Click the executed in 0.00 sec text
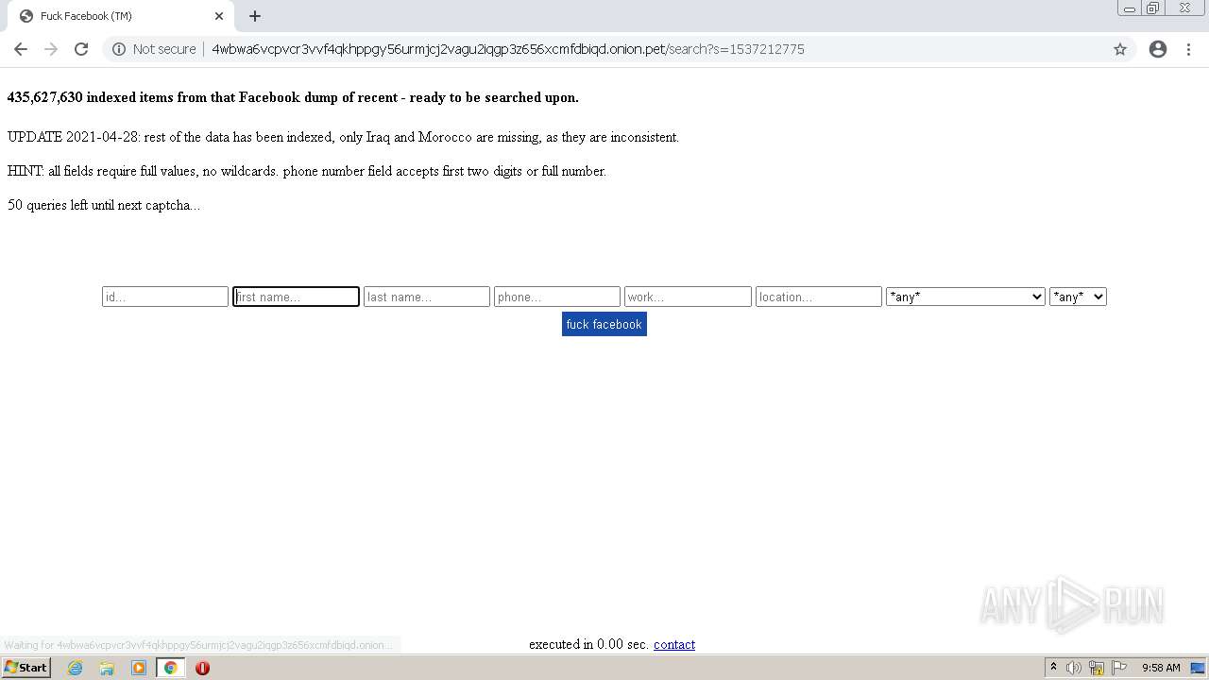Viewport: 1209px width, 680px height. tap(588, 644)
